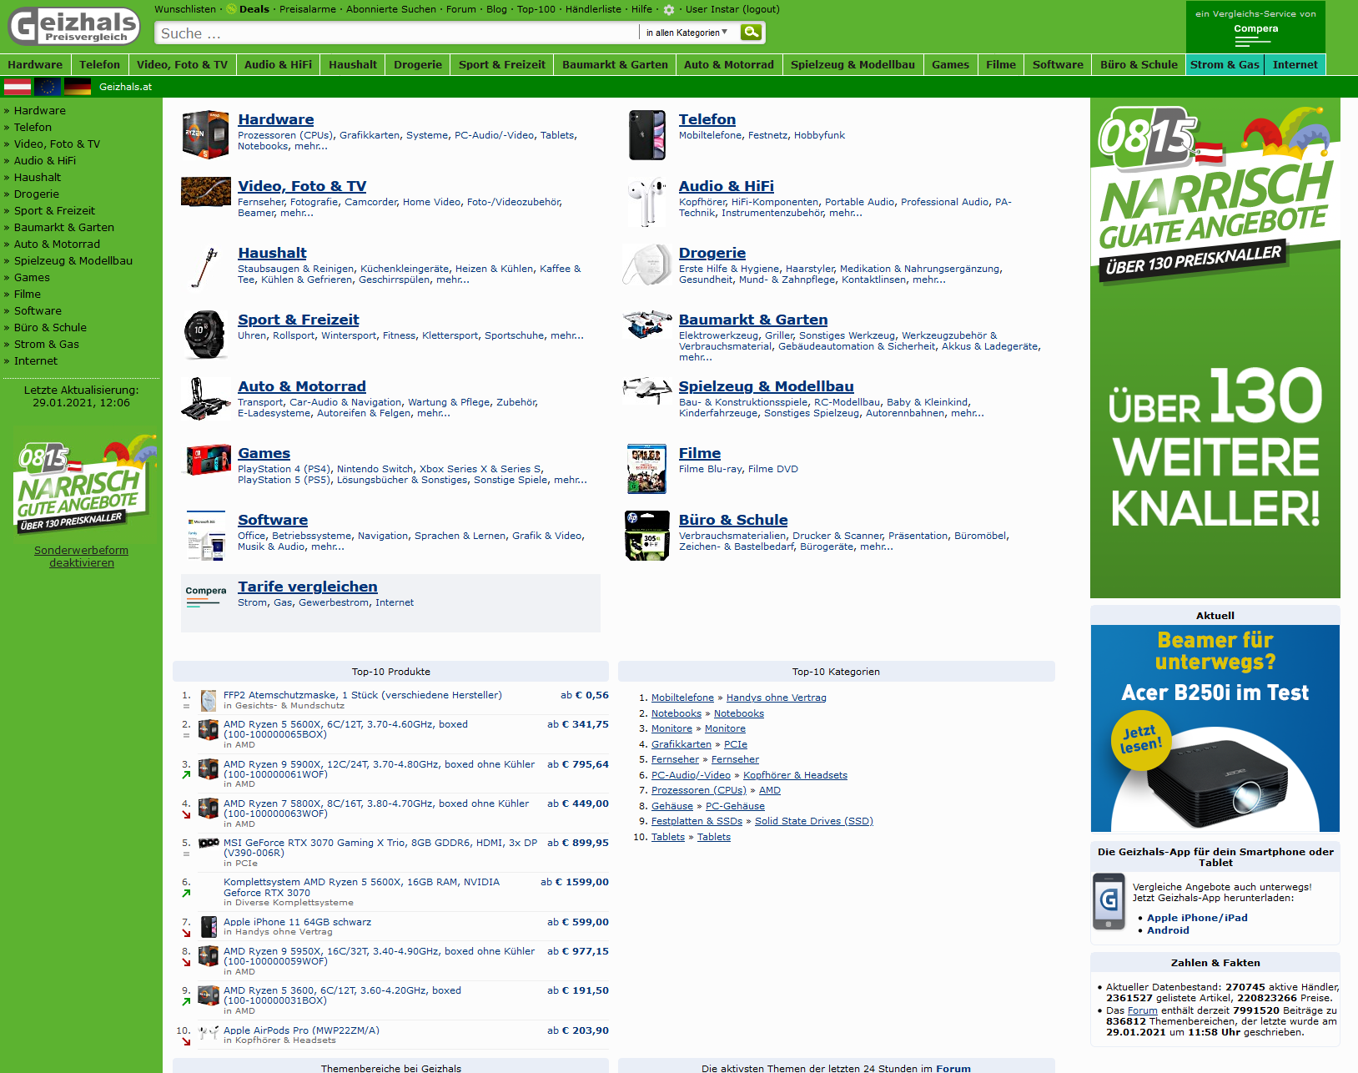
Task: Open the Games navigation tab
Action: tap(950, 64)
